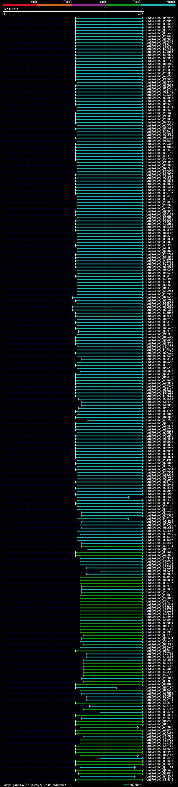The width and height of the screenshot is (178, 787).
Task: Select the UniRef100_A9PG13 label
Action: click(x=160, y=497)
